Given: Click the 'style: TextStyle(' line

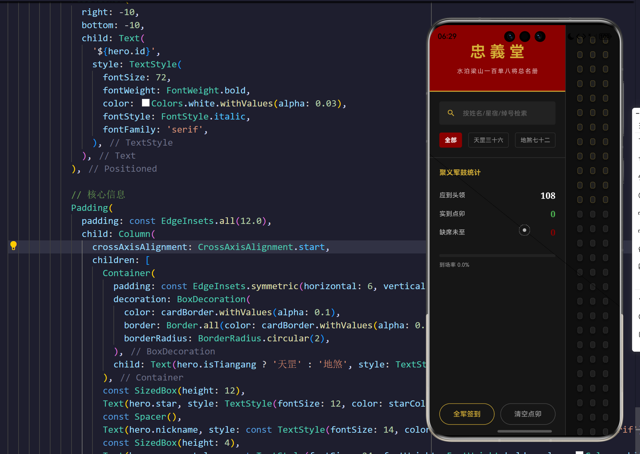Looking at the screenshot, I should coord(137,65).
